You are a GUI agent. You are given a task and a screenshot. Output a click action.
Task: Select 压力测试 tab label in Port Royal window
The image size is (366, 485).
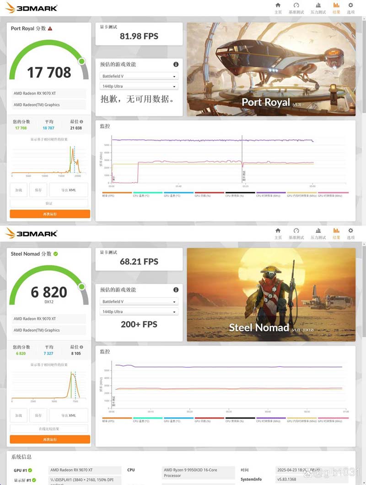coord(318,12)
